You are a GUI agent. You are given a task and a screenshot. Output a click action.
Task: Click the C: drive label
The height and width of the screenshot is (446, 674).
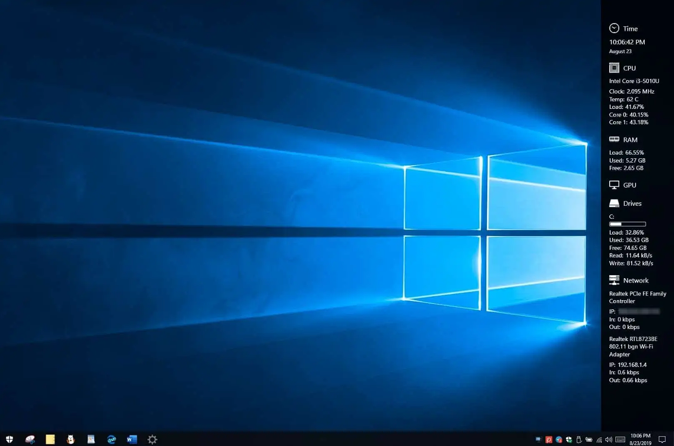pyautogui.click(x=612, y=217)
